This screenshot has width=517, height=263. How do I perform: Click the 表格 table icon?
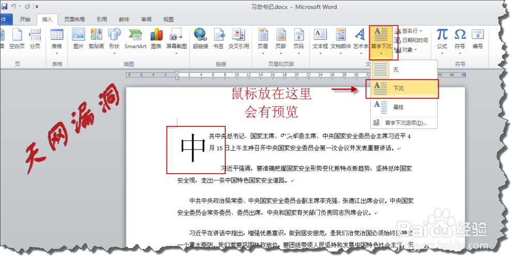pos(57,35)
